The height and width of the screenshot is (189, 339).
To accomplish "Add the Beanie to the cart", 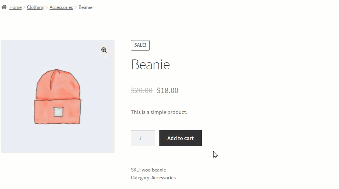I will coord(180,138).
